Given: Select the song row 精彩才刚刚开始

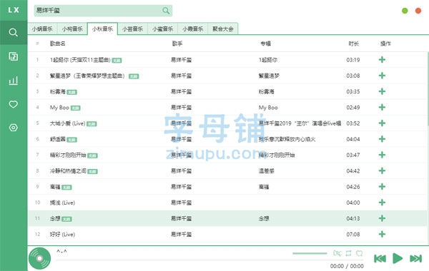Looking at the screenshot, I should click(x=227, y=155).
